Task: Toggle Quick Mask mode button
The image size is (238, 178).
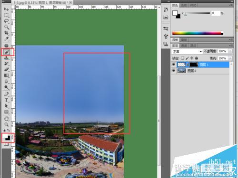Action: pyautogui.click(x=6, y=144)
